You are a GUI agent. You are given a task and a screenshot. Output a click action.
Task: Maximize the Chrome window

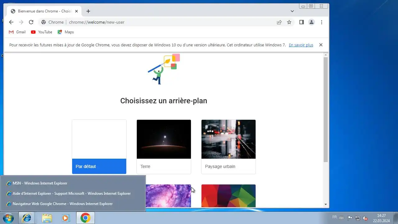click(311, 6)
